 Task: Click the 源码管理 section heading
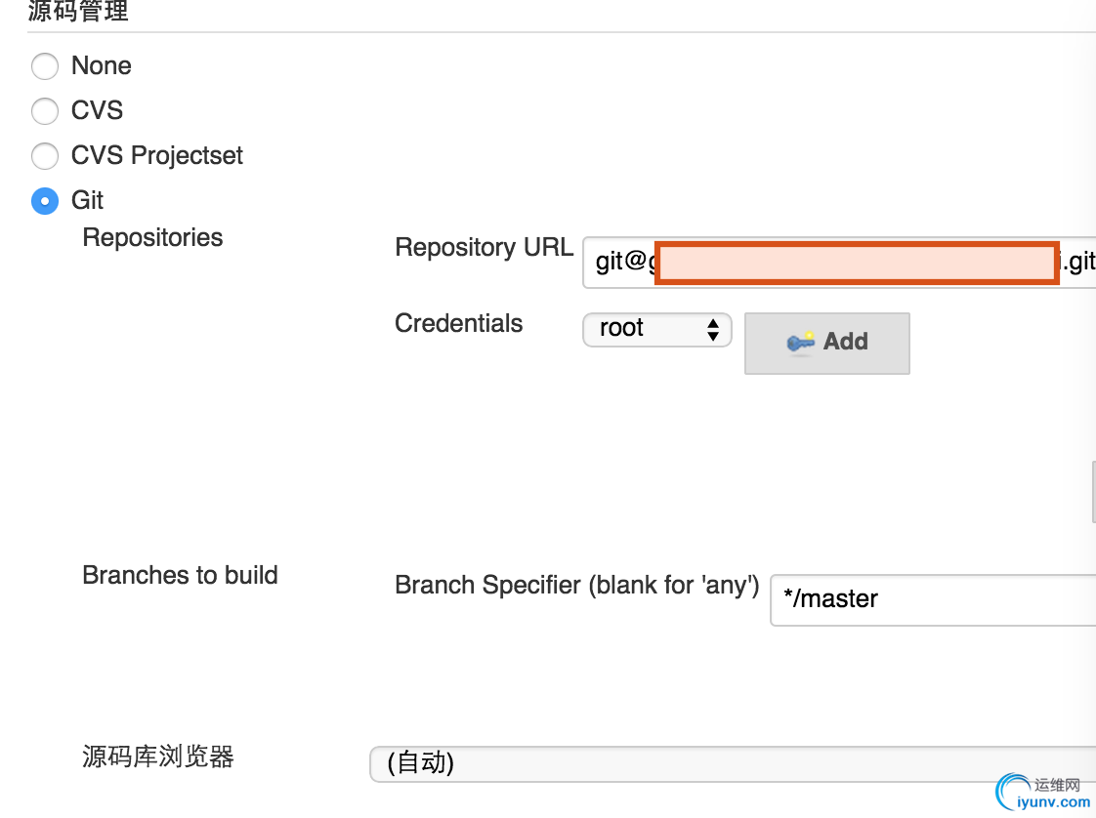(x=78, y=12)
